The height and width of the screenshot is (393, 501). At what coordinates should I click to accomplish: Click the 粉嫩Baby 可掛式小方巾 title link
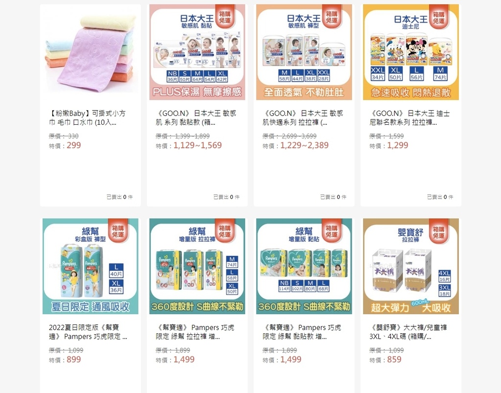87,118
